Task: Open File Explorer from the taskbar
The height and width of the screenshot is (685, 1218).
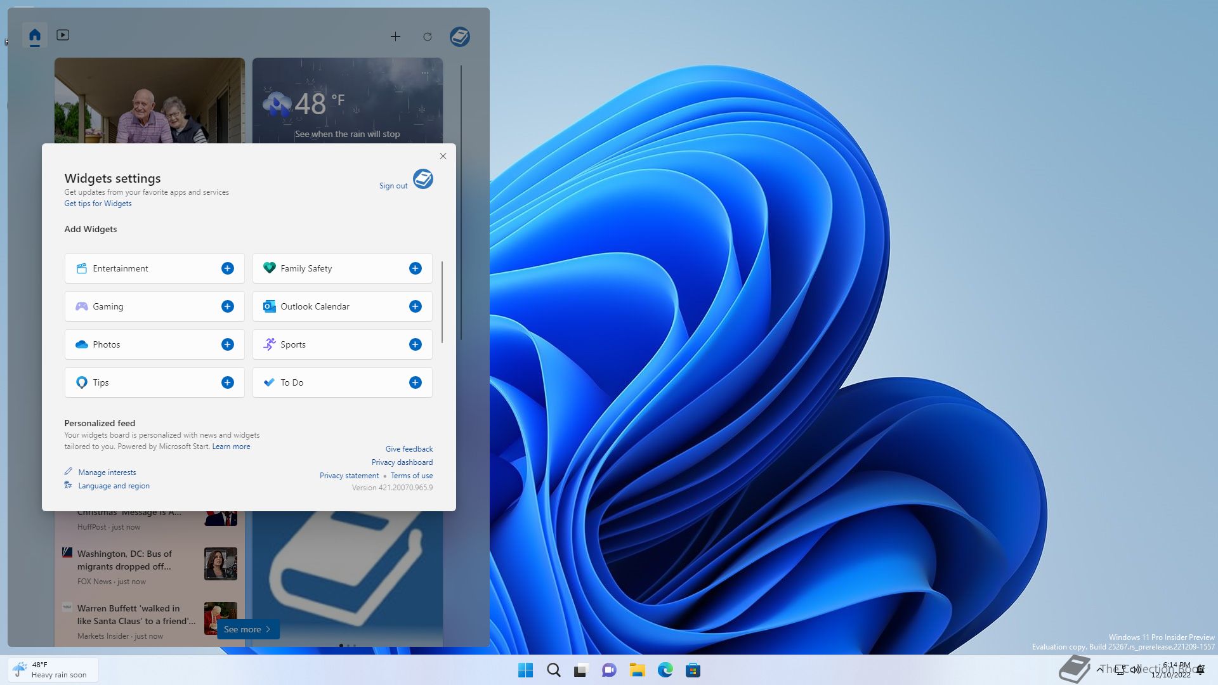Action: (x=637, y=670)
